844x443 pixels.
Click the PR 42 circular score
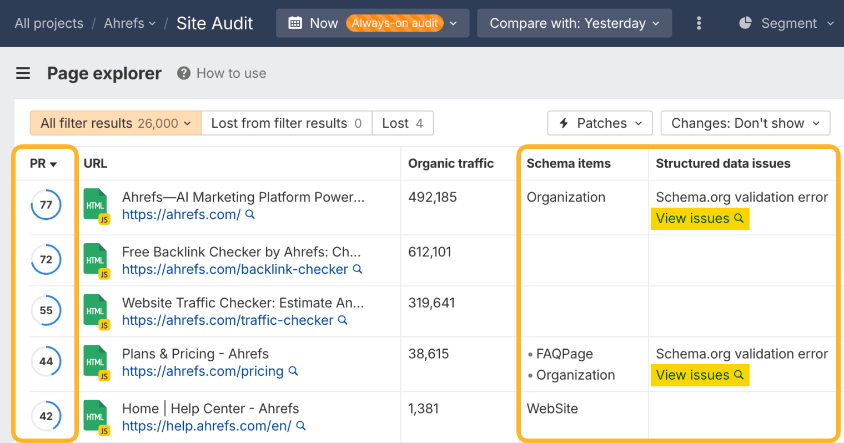46,416
